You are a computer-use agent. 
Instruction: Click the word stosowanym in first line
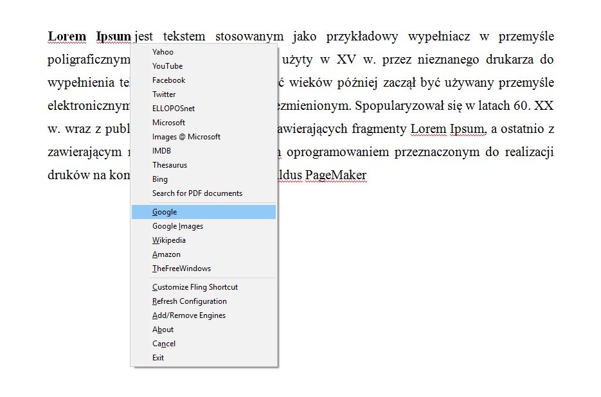[249, 37]
